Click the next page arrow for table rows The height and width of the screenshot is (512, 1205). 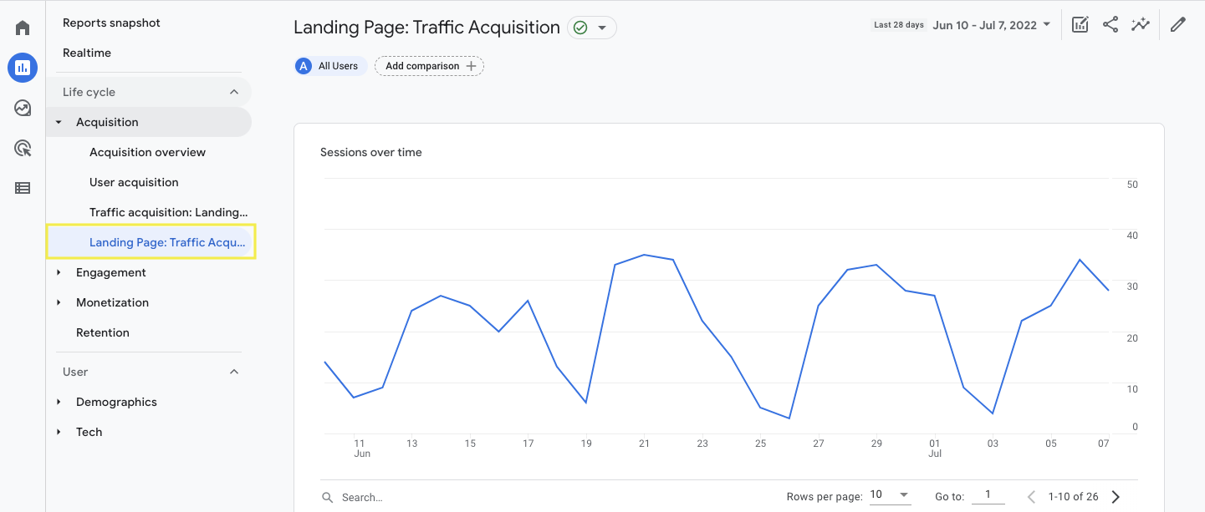[1116, 495]
